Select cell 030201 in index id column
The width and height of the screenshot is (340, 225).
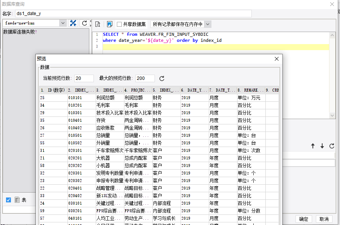tap(81, 211)
